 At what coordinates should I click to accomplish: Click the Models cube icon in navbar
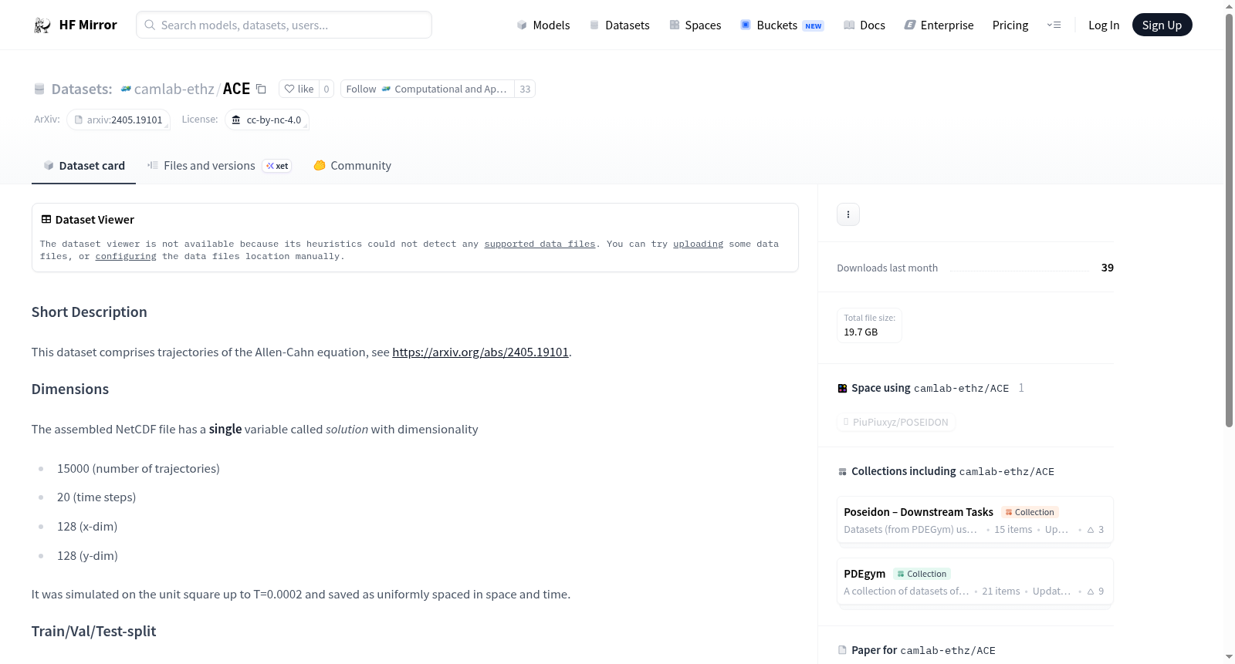(522, 25)
